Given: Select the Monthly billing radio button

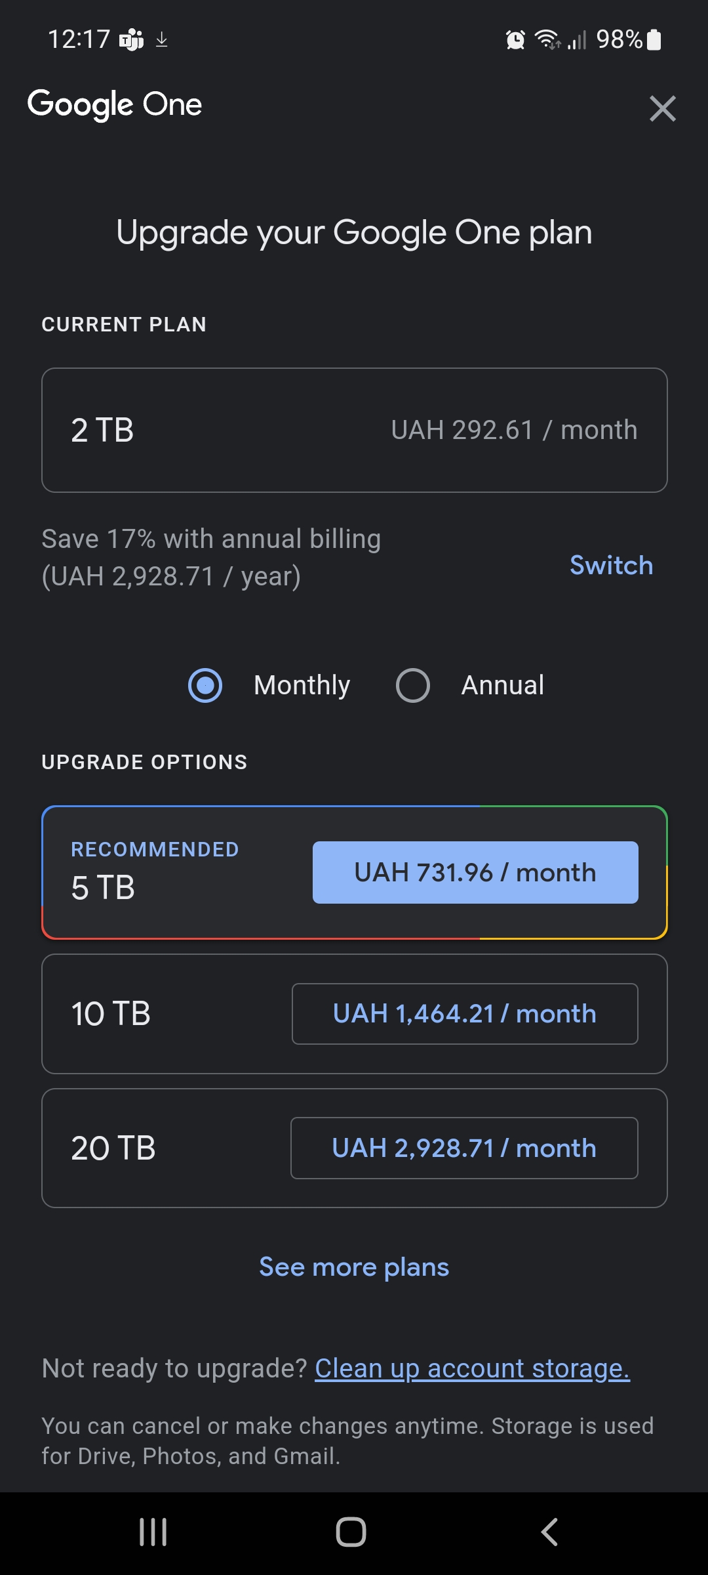Looking at the screenshot, I should coord(205,685).
